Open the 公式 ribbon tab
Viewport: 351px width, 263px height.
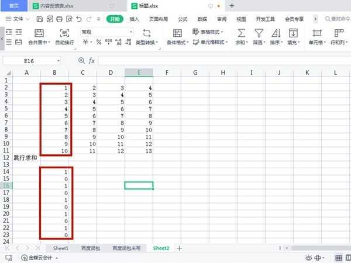click(x=183, y=19)
